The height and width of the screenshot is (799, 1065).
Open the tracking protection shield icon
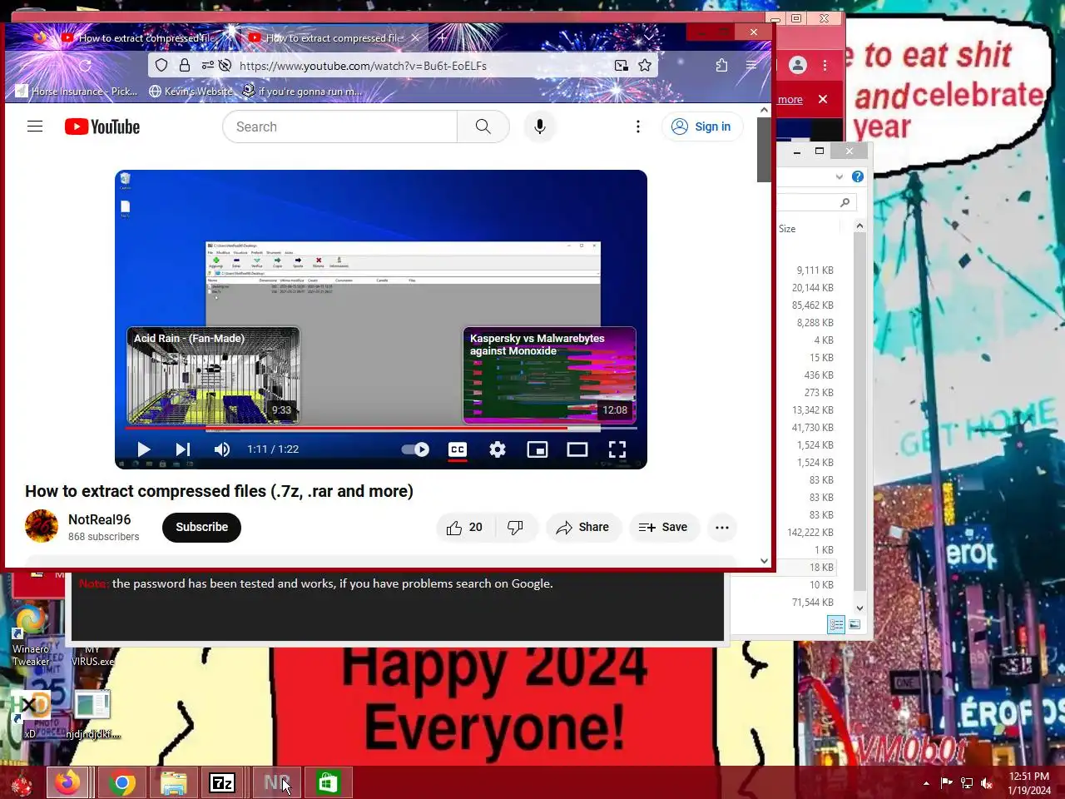pyautogui.click(x=161, y=65)
